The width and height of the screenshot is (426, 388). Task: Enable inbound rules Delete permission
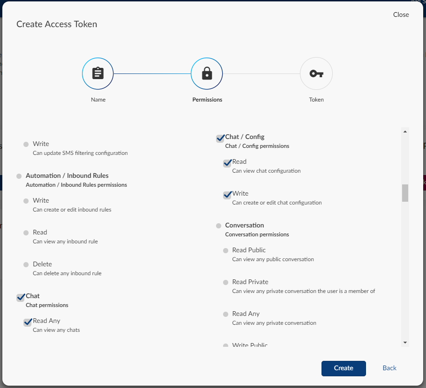(x=26, y=264)
